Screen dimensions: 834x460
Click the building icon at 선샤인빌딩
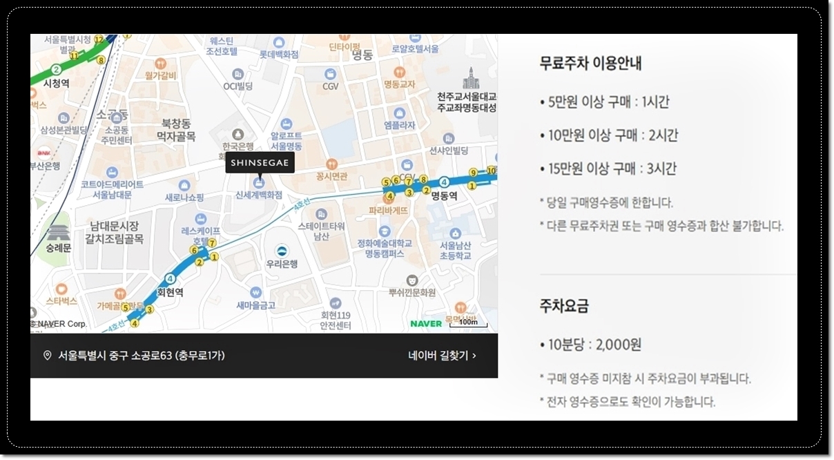pyautogui.click(x=448, y=138)
